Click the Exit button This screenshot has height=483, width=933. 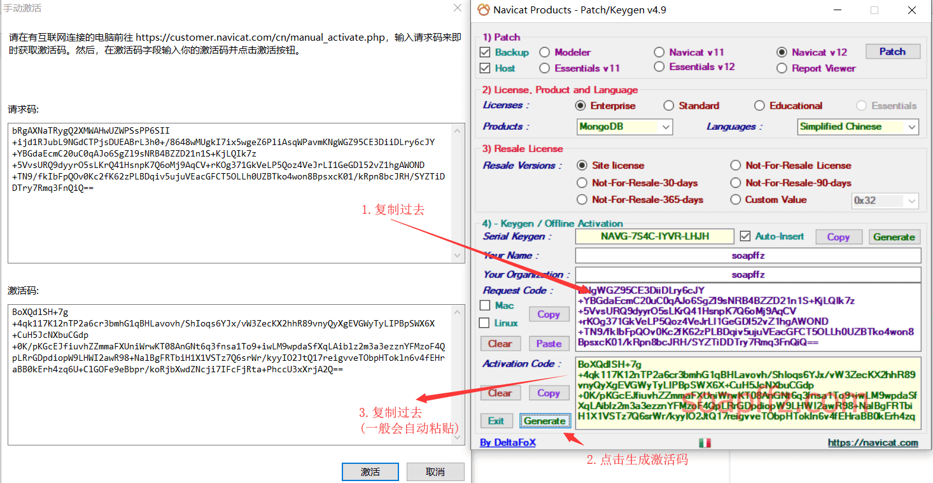[x=496, y=421]
